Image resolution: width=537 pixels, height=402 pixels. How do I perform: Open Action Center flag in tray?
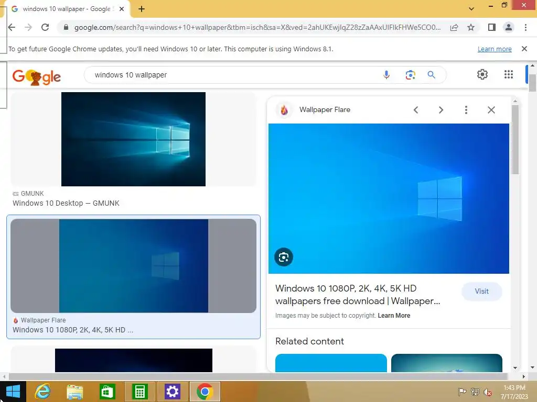462,392
